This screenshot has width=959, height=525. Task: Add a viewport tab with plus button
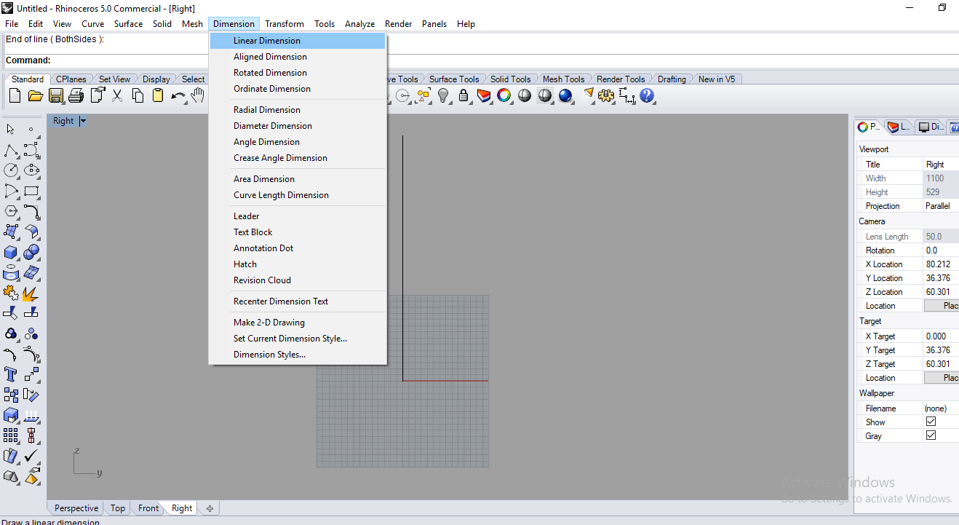tap(210, 508)
